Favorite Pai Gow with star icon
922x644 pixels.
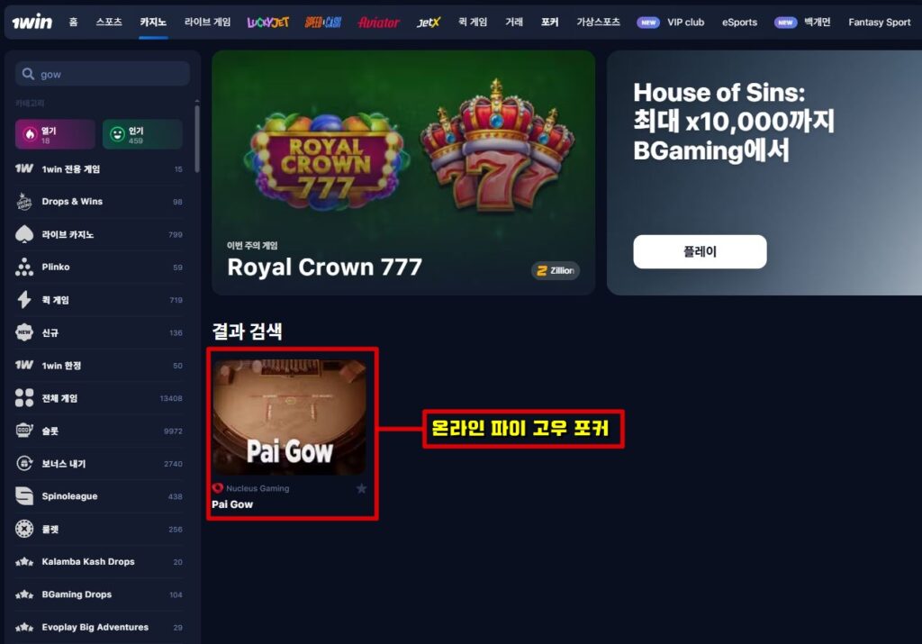click(x=361, y=489)
